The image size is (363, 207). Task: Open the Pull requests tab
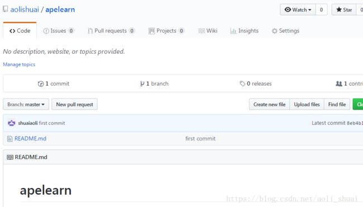click(x=111, y=31)
